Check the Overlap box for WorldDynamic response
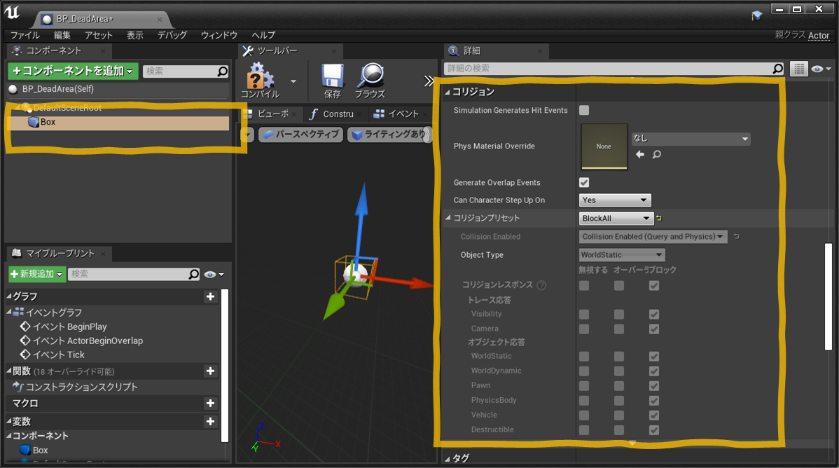 tap(619, 371)
